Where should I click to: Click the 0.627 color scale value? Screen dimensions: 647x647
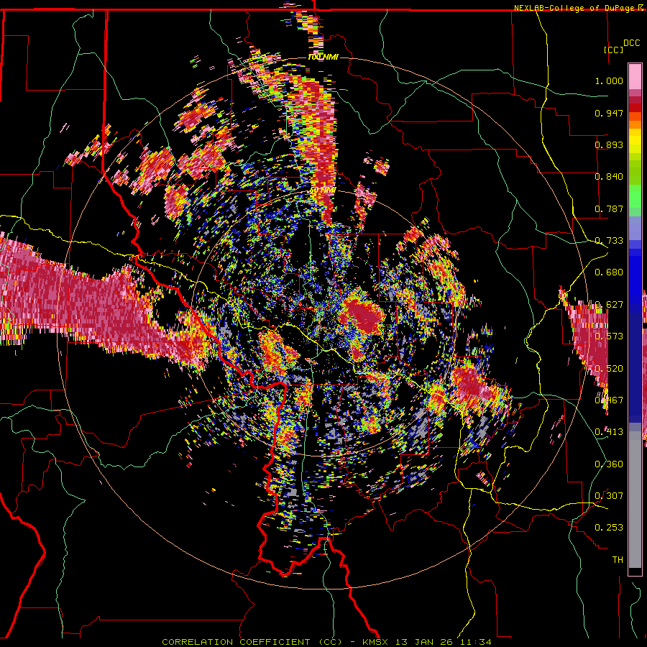[609, 305]
